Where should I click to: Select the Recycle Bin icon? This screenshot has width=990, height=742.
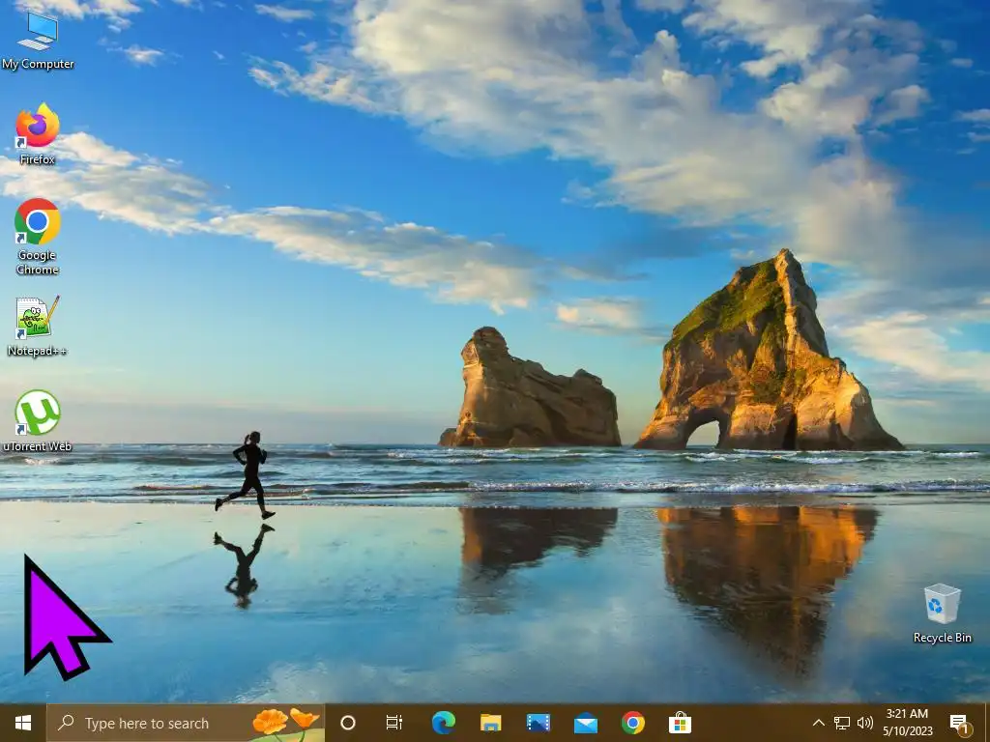(x=942, y=614)
